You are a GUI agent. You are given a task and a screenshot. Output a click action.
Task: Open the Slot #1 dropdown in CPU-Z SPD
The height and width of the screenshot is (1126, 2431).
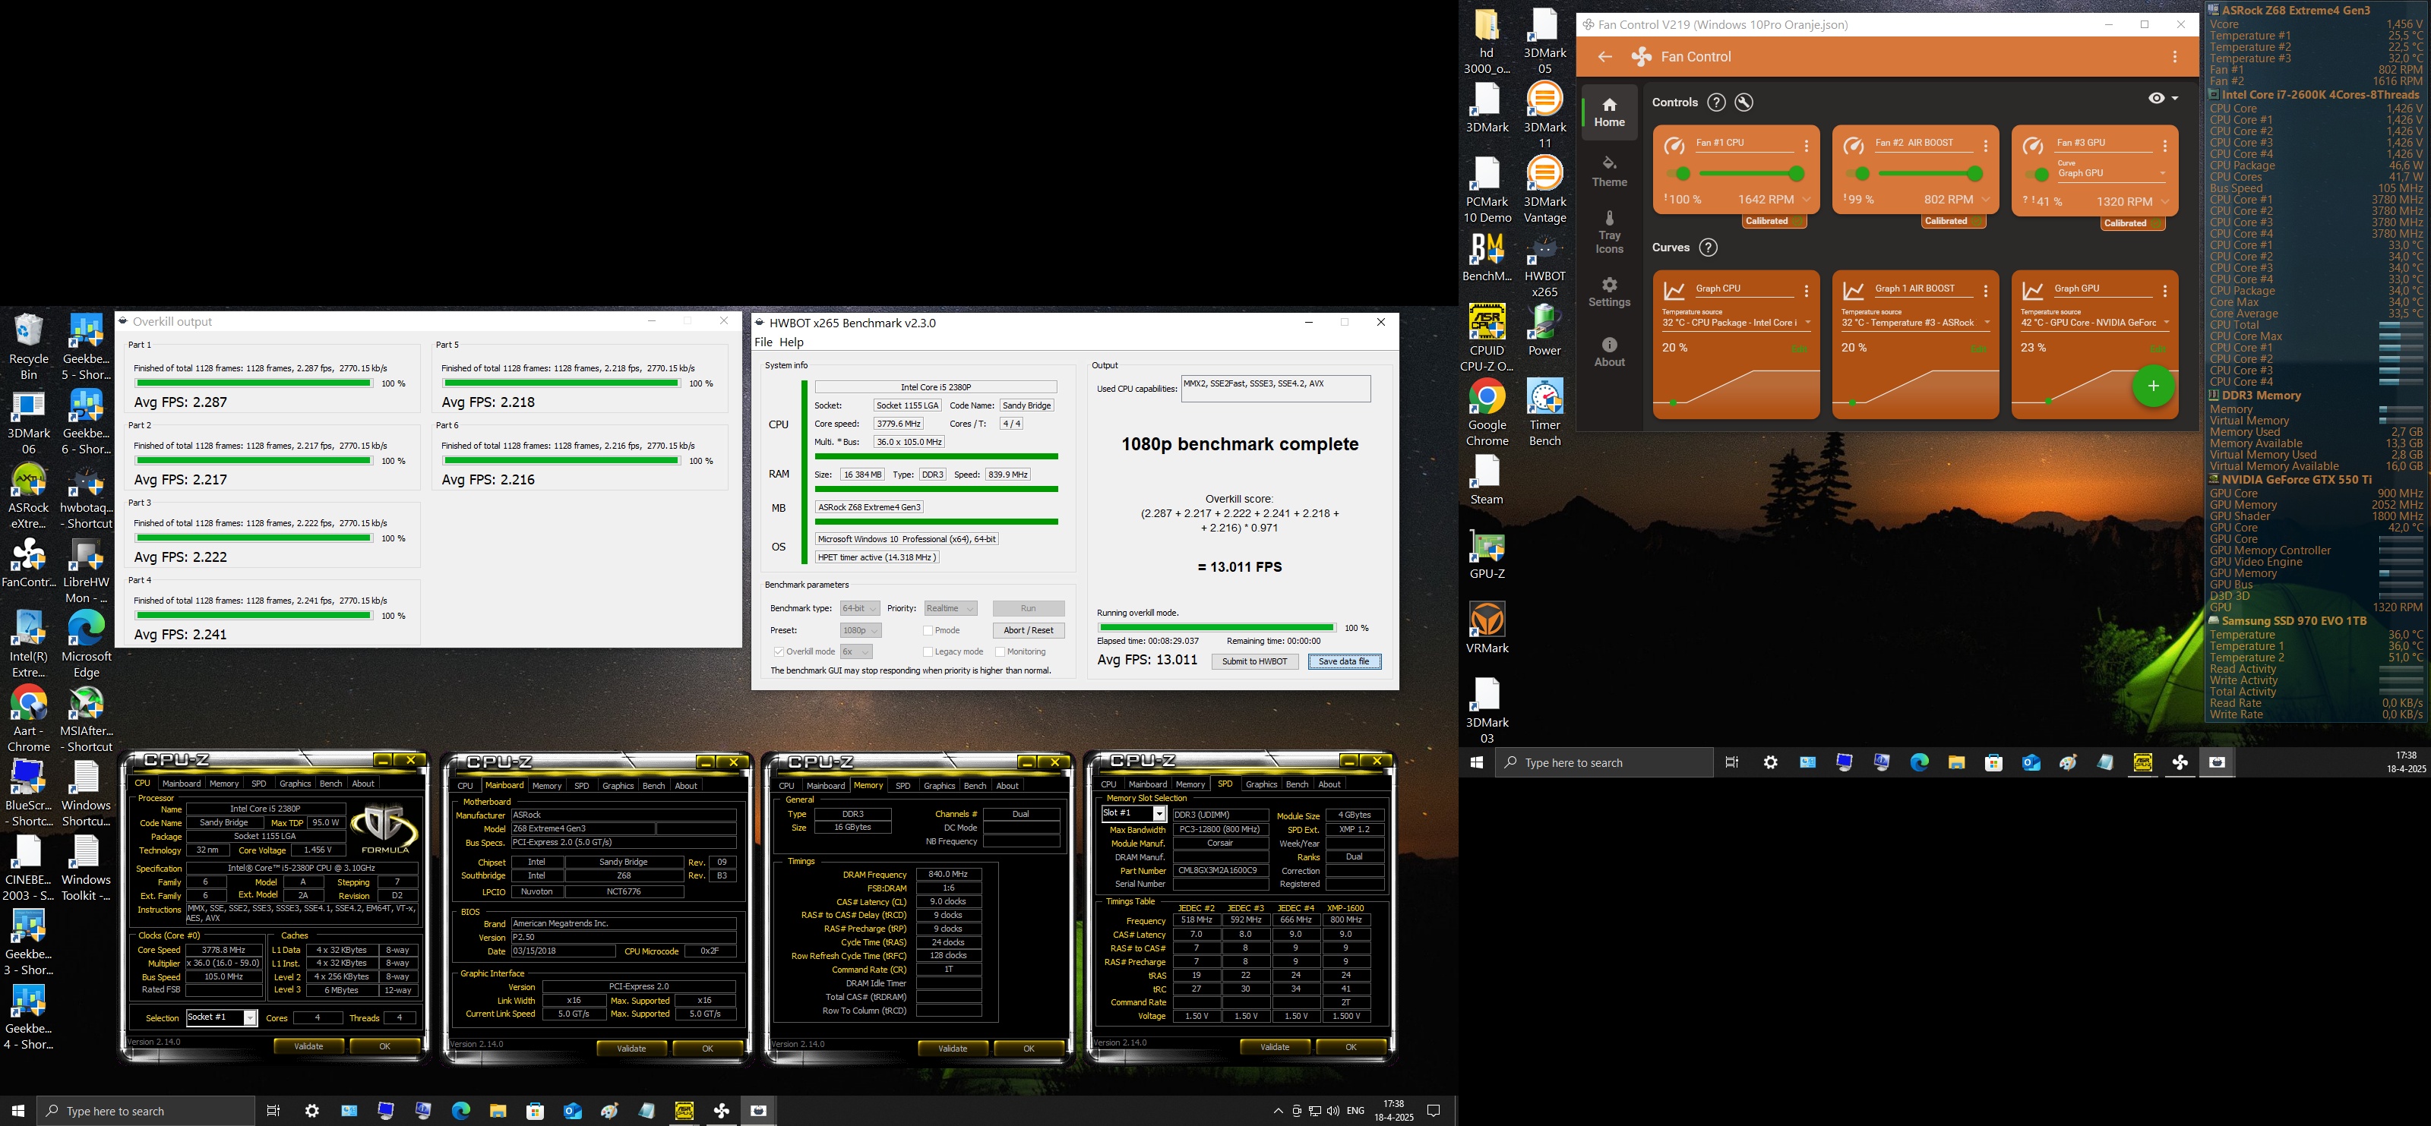click(1133, 814)
